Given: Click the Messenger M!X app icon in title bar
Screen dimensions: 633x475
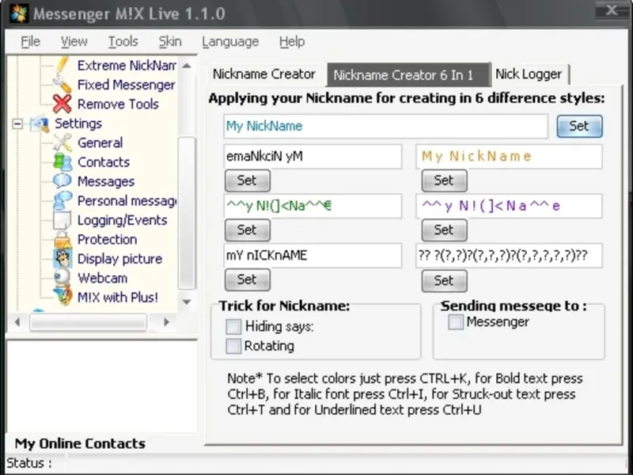Looking at the screenshot, I should pos(18,13).
